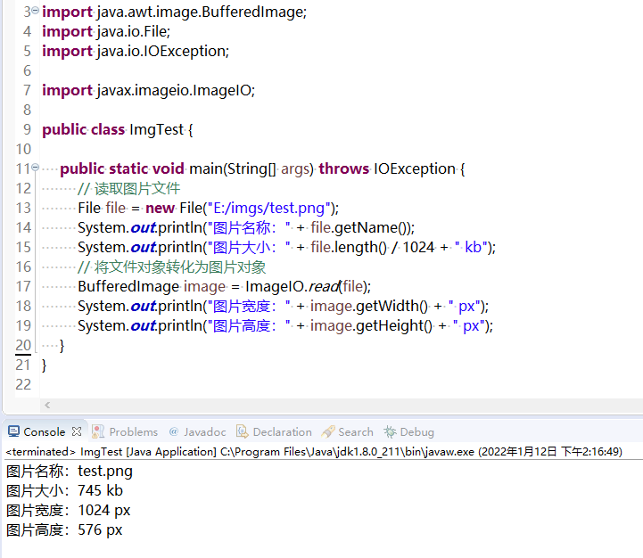The image size is (643, 558).
Task: Click console output 图片名称: test.png
Action: pos(70,471)
